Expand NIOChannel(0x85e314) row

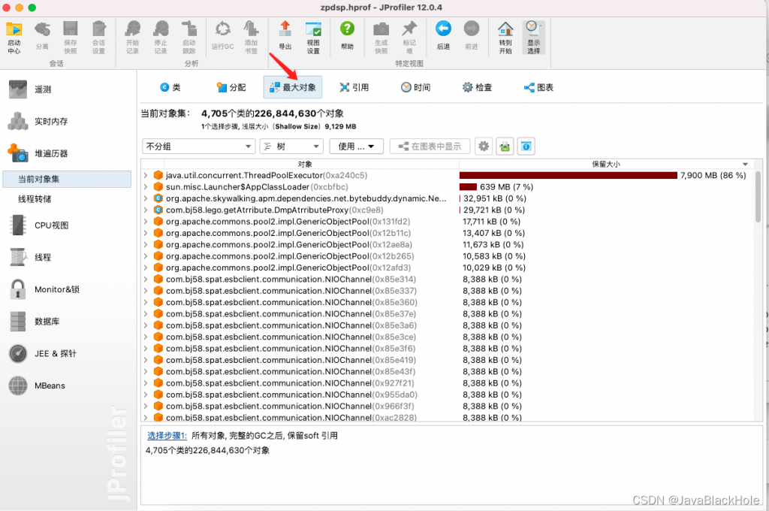click(x=146, y=280)
